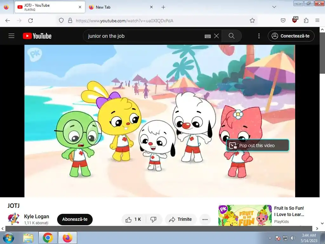Viewport: 325px width, 244px height.
Task: Click the horizontal scrollbar left arrow
Action: 3,229
